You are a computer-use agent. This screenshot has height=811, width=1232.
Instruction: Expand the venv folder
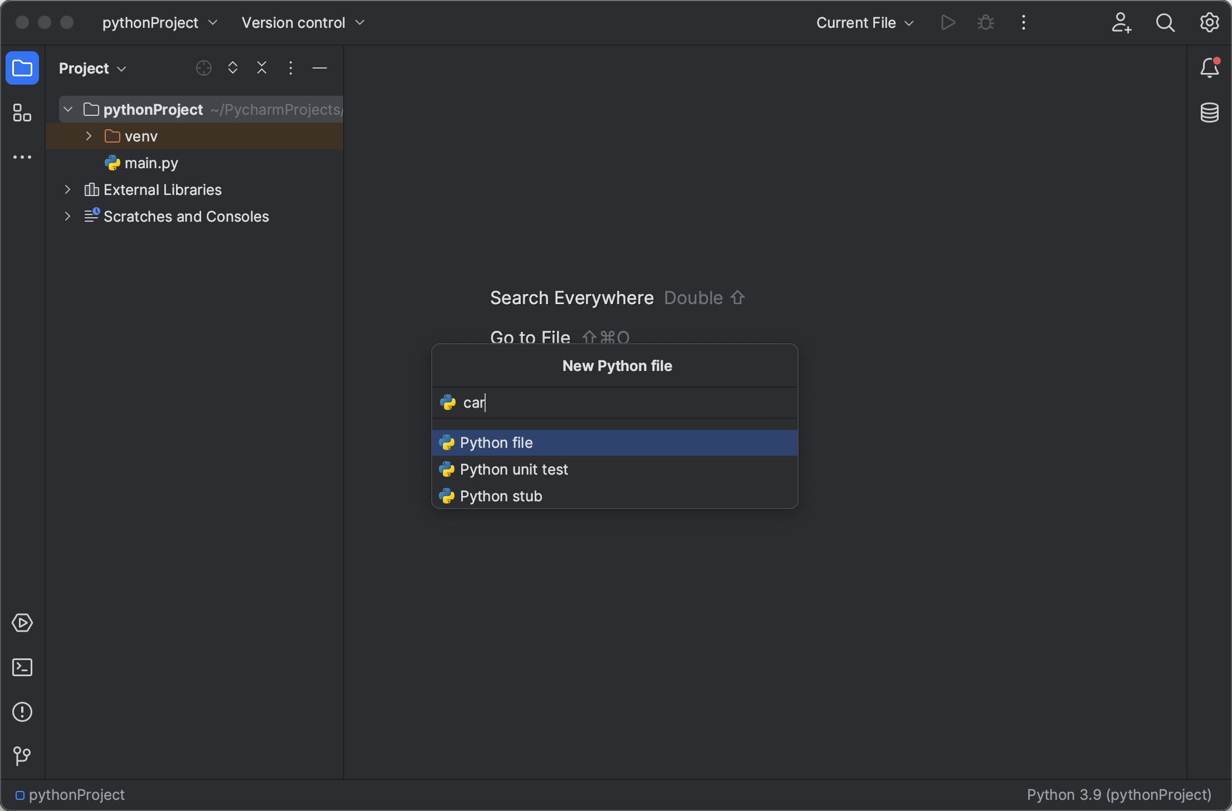(x=87, y=135)
